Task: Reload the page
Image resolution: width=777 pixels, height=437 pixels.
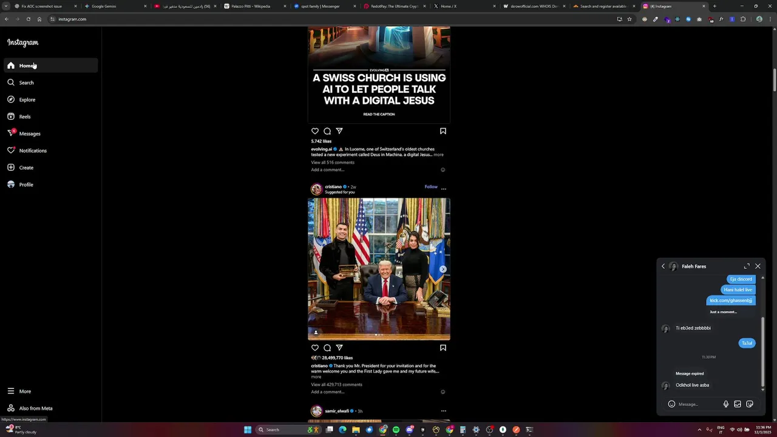Action: (28, 19)
